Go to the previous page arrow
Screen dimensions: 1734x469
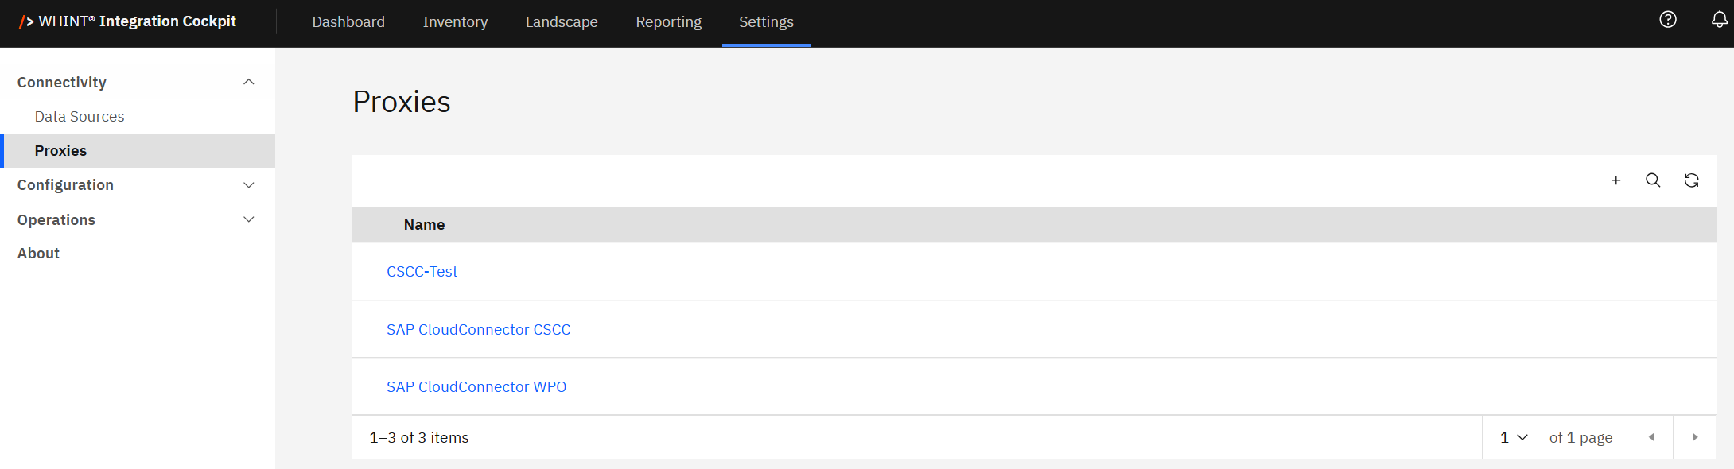[1651, 437]
